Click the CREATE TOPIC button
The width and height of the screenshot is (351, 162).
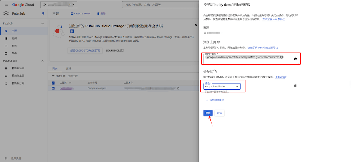coord(80,14)
